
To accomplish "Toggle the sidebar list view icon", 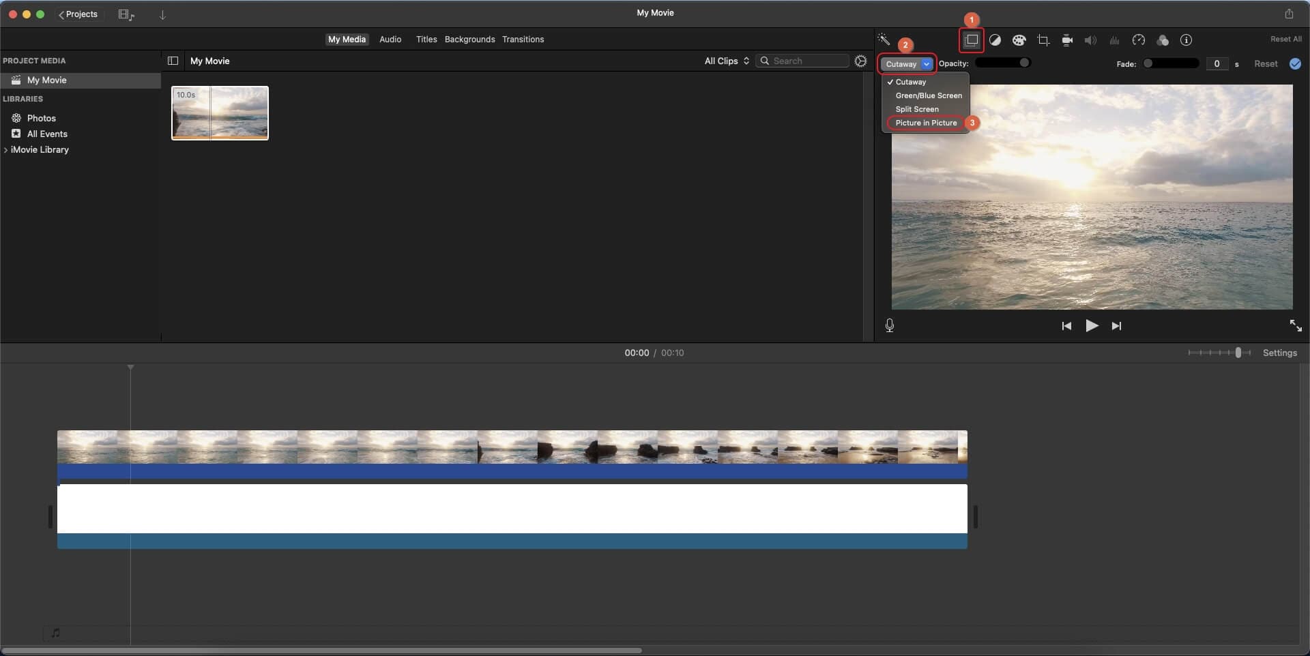I will click(173, 61).
